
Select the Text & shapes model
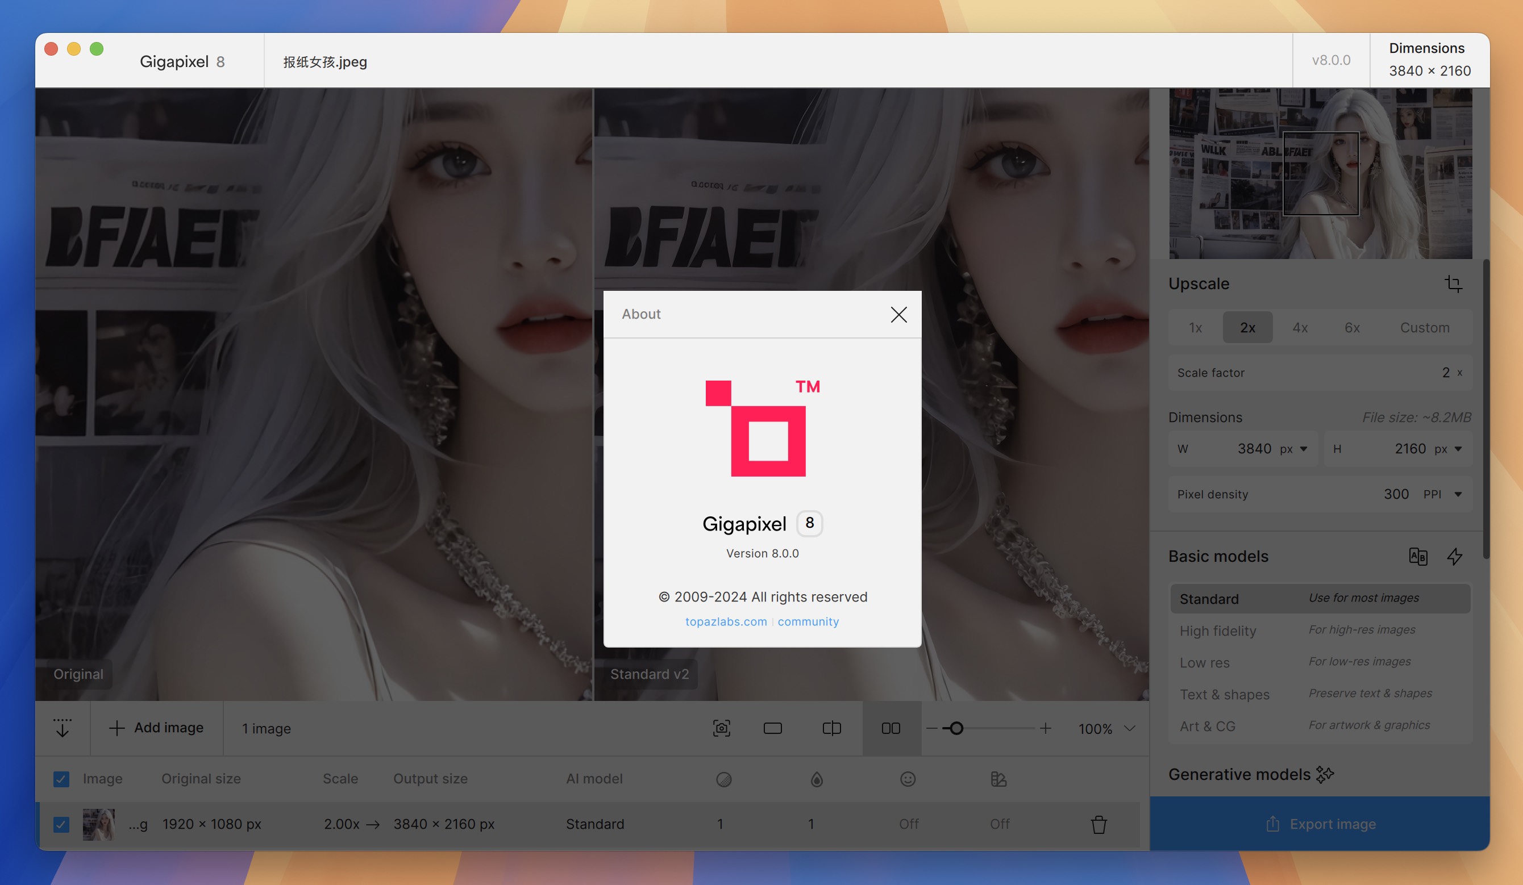1320,695
